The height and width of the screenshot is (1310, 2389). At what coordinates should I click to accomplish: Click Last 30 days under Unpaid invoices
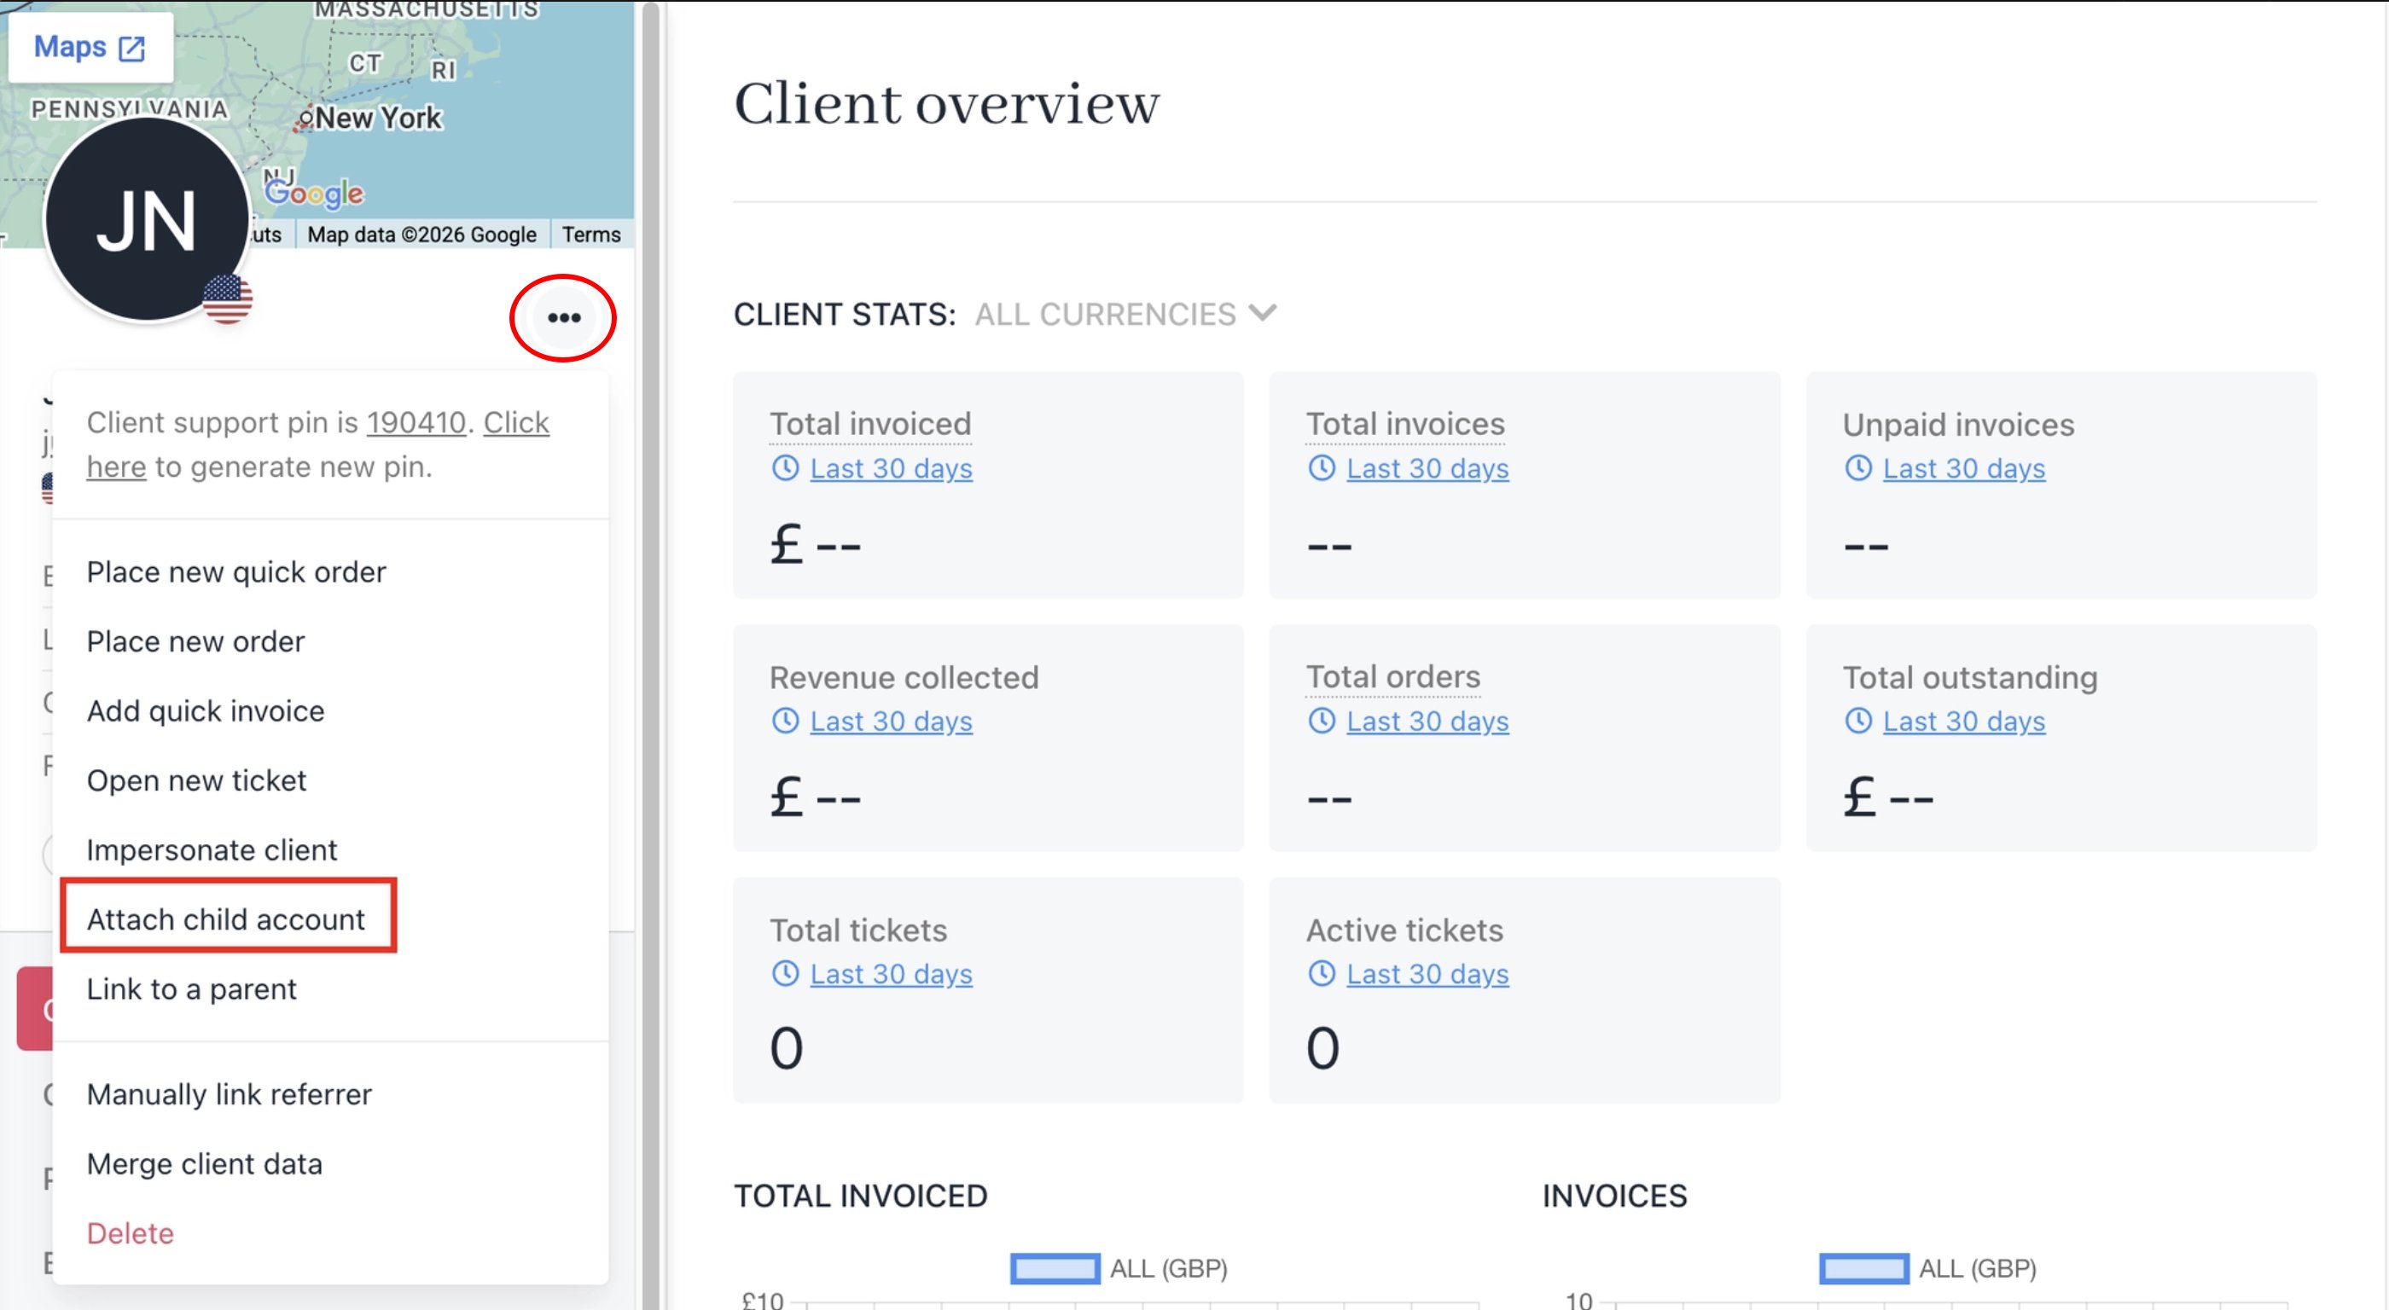click(1963, 469)
